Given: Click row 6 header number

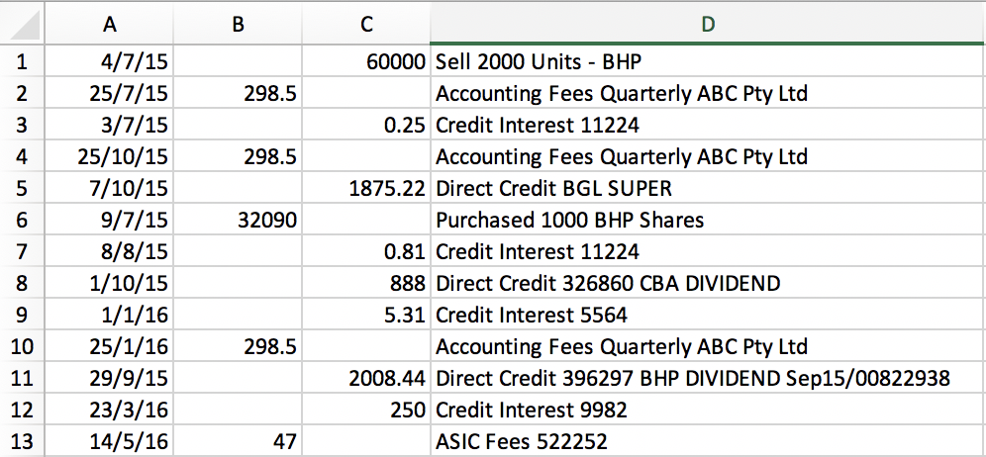Looking at the screenshot, I should [x=24, y=220].
